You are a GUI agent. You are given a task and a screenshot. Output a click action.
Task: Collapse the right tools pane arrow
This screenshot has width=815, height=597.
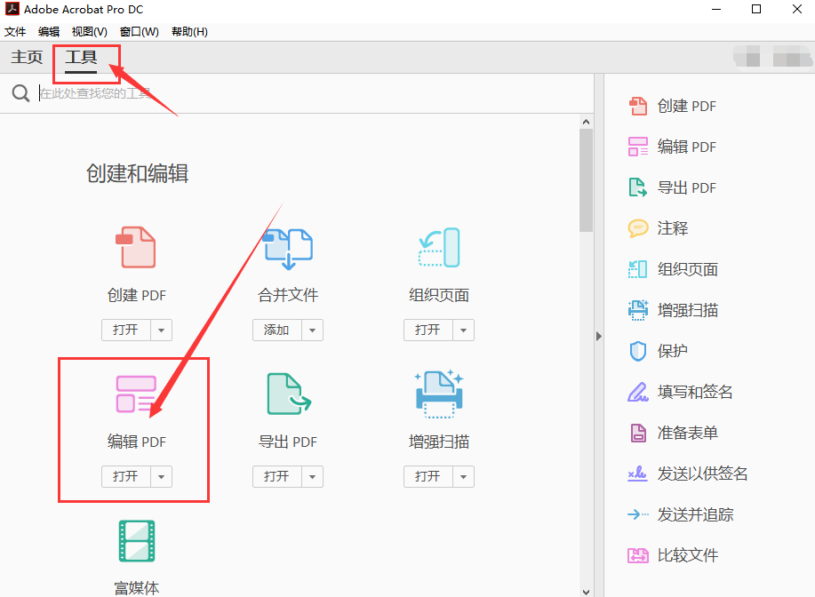[x=599, y=336]
